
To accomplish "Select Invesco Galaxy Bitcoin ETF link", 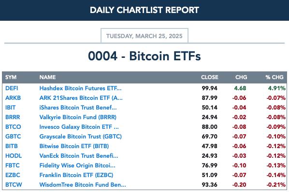I will click(x=79, y=127).
